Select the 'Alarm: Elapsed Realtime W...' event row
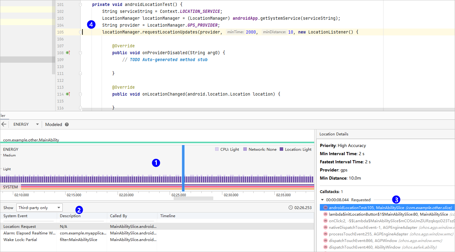The width and height of the screenshot is (455, 252). (x=157, y=233)
